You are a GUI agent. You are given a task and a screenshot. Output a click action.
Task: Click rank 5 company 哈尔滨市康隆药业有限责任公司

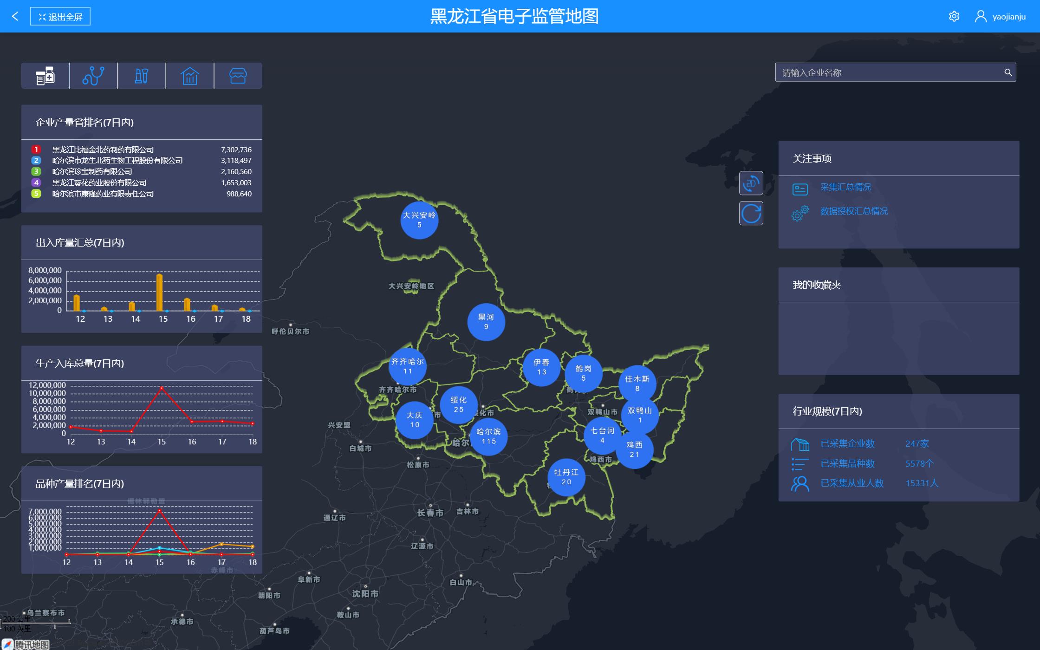[x=103, y=194]
